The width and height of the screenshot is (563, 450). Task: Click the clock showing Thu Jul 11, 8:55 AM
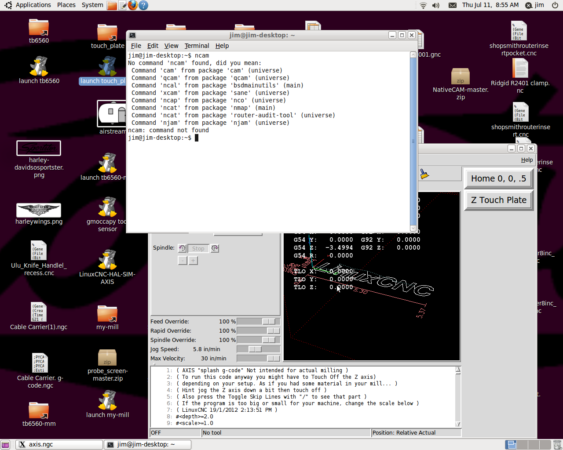point(490,5)
